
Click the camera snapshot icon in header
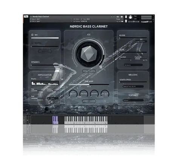118,17
